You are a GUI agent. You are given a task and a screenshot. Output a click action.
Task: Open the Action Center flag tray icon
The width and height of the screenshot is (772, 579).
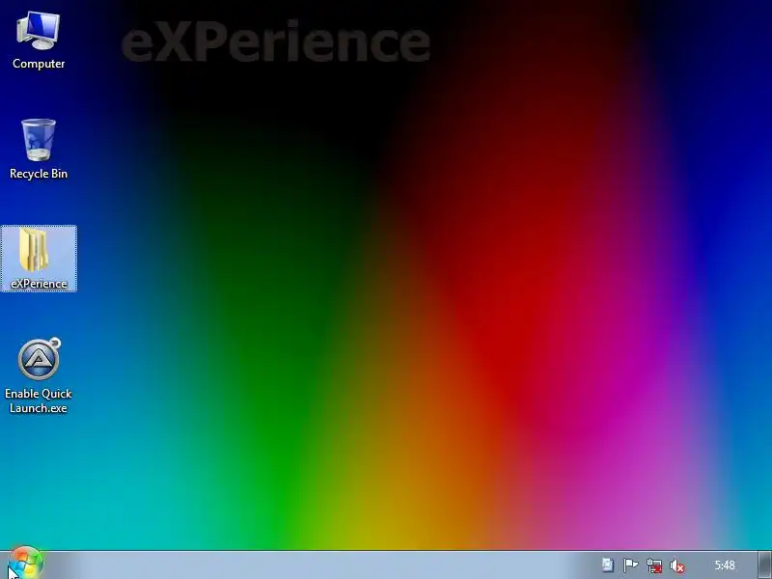pyautogui.click(x=630, y=565)
